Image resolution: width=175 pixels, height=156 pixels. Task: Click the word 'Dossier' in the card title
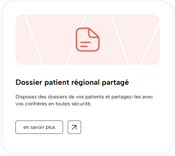[x=29, y=82]
